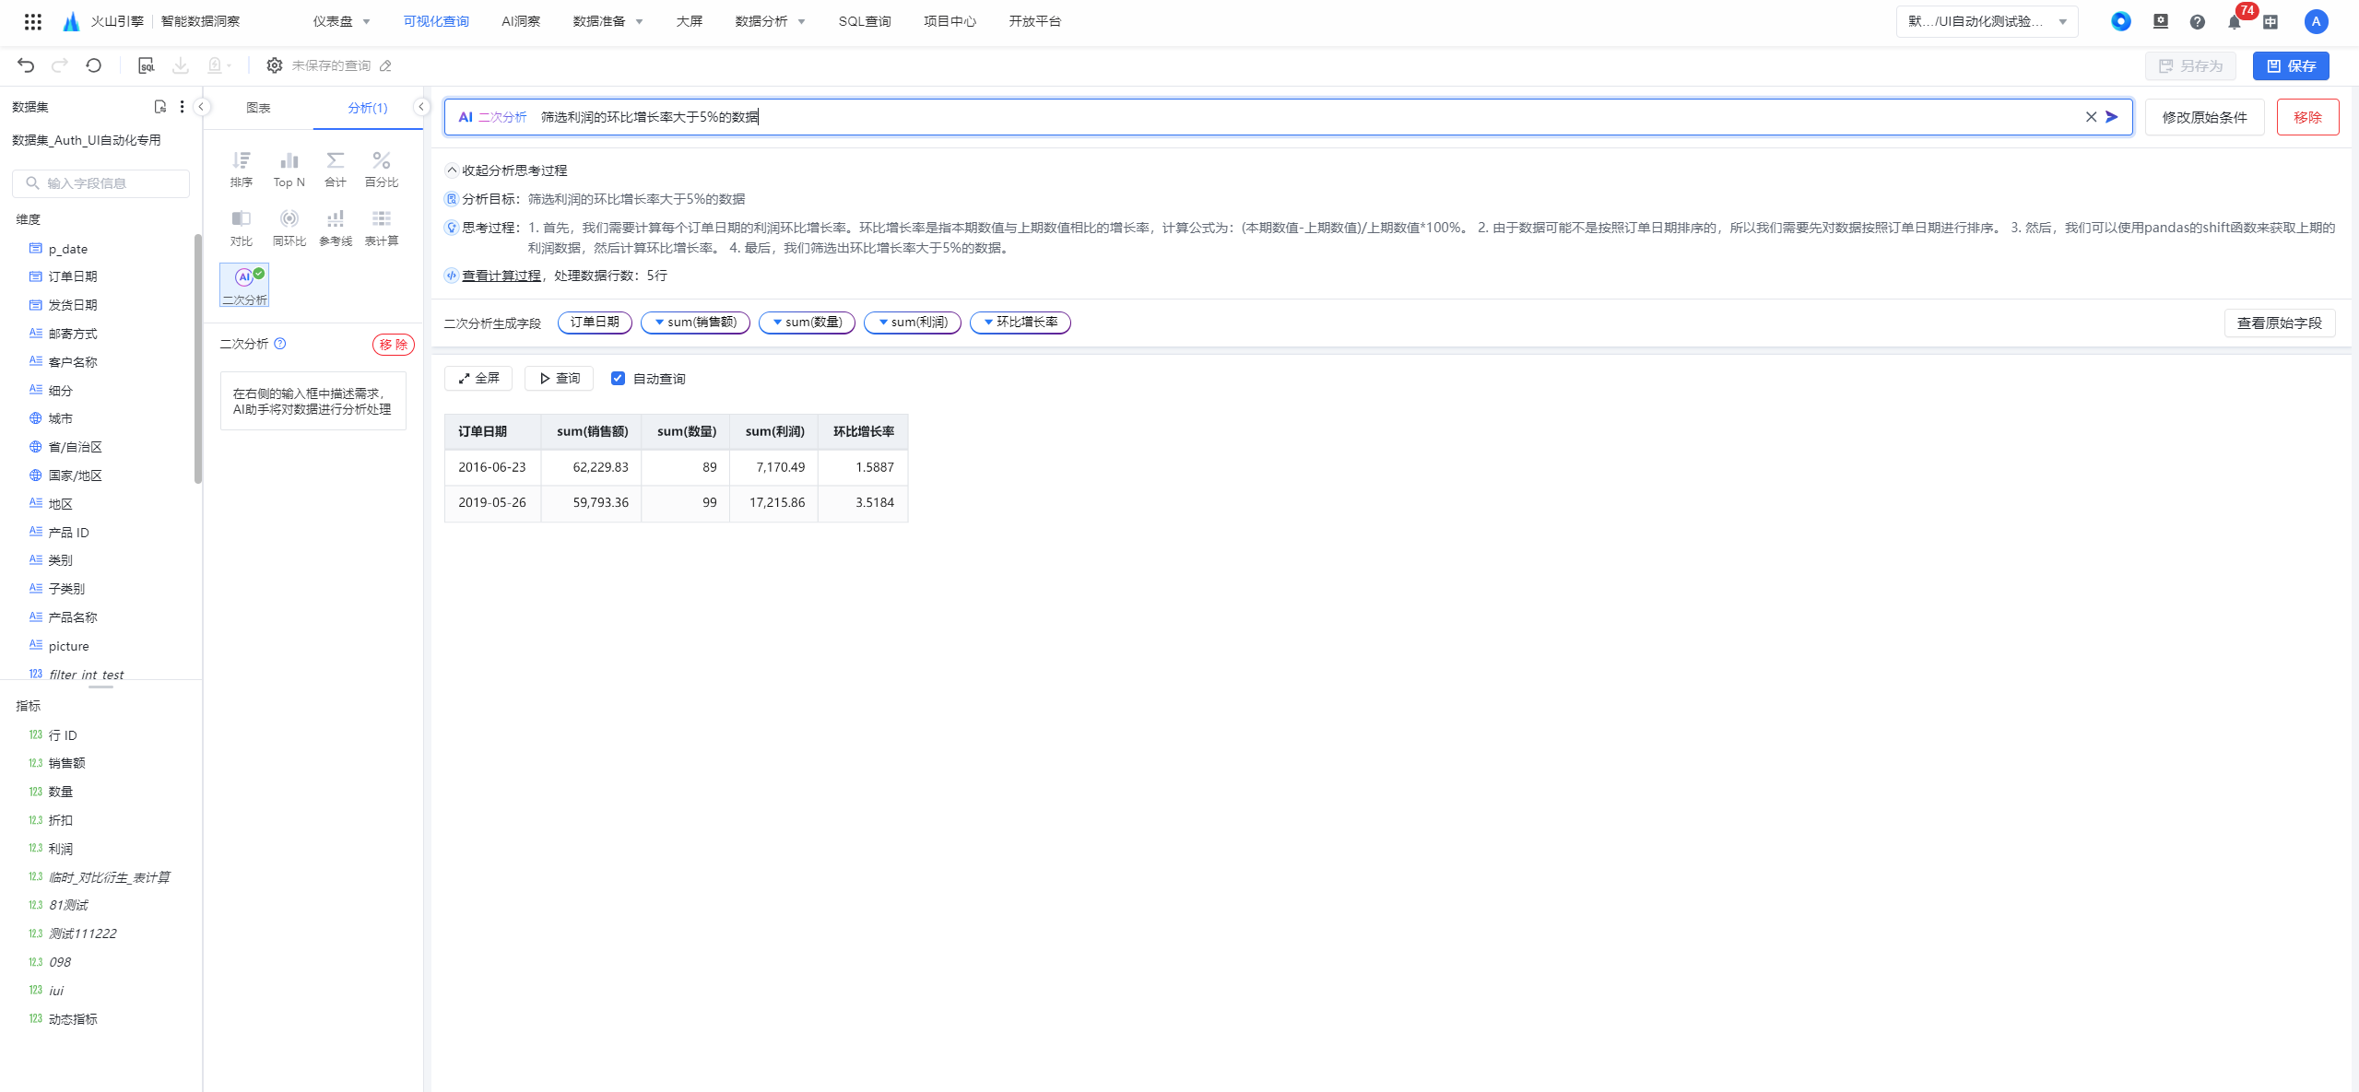Focus the field search input
Screen dimensions: 2359x1092
click(100, 183)
